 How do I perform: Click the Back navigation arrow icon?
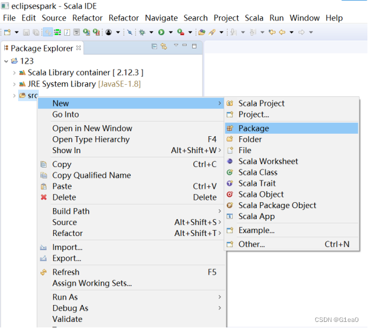(282, 32)
